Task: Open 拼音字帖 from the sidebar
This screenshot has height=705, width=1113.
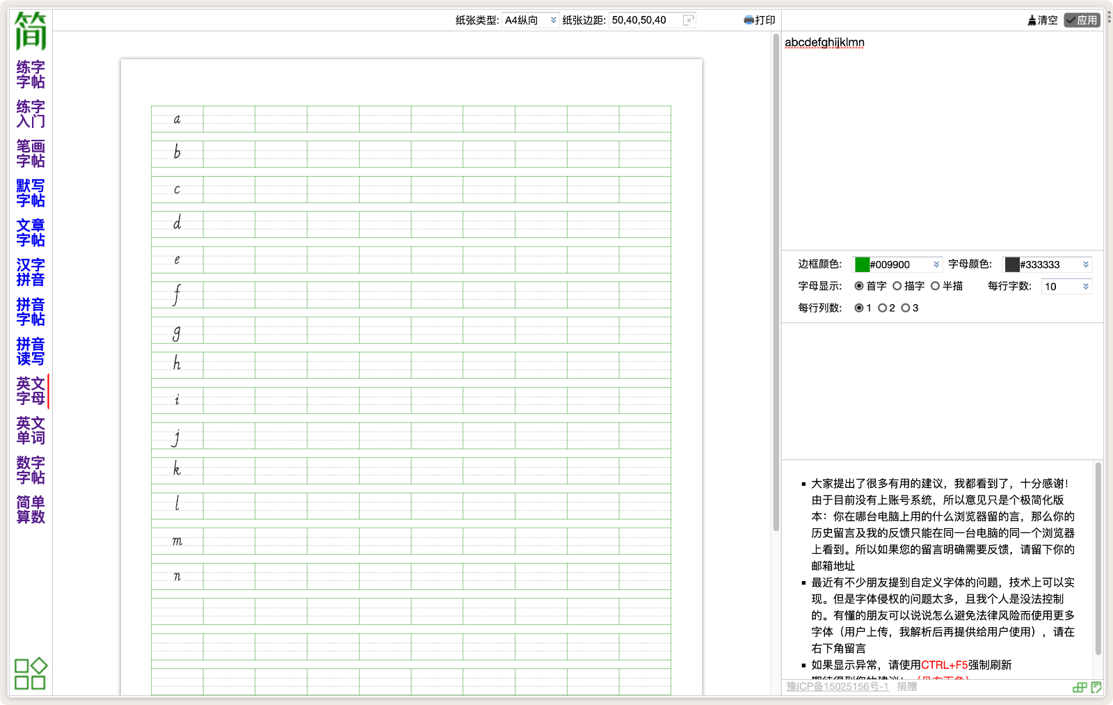Action: 31,312
